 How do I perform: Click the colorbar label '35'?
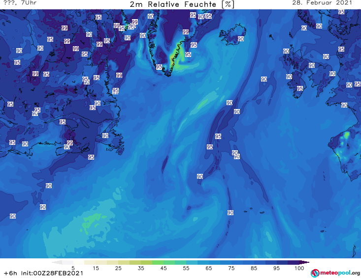pos(141,268)
